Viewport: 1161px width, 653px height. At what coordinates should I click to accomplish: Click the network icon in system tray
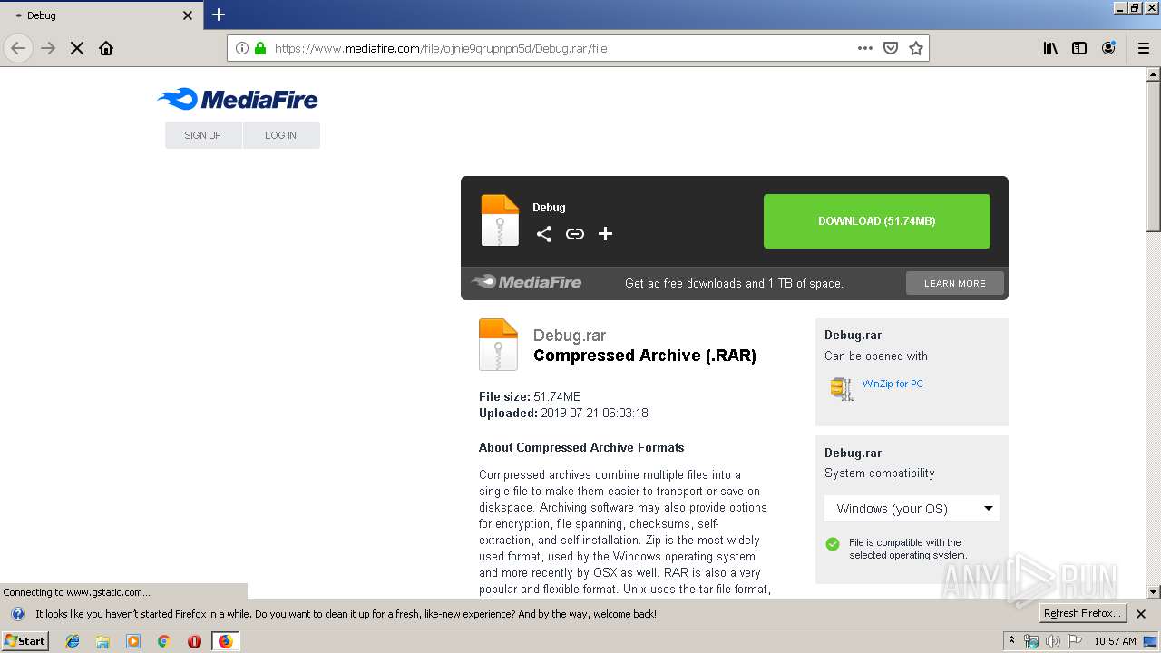[x=1031, y=641]
